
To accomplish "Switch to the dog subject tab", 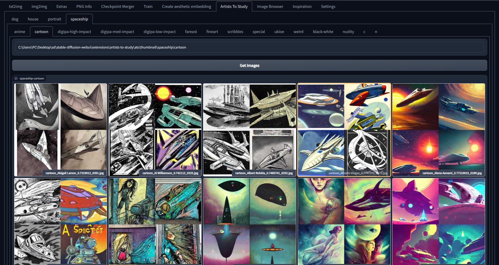I will click(15, 19).
